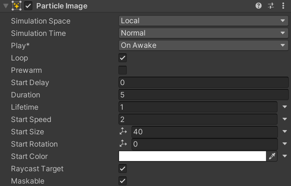Uncheck the Maskable checkbox

click(x=123, y=181)
